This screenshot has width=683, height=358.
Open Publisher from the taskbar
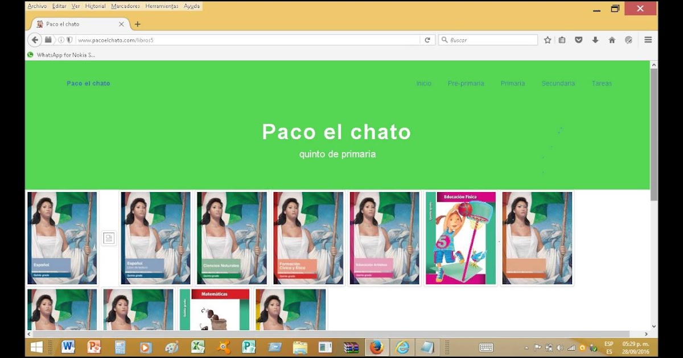pos(249,347)
